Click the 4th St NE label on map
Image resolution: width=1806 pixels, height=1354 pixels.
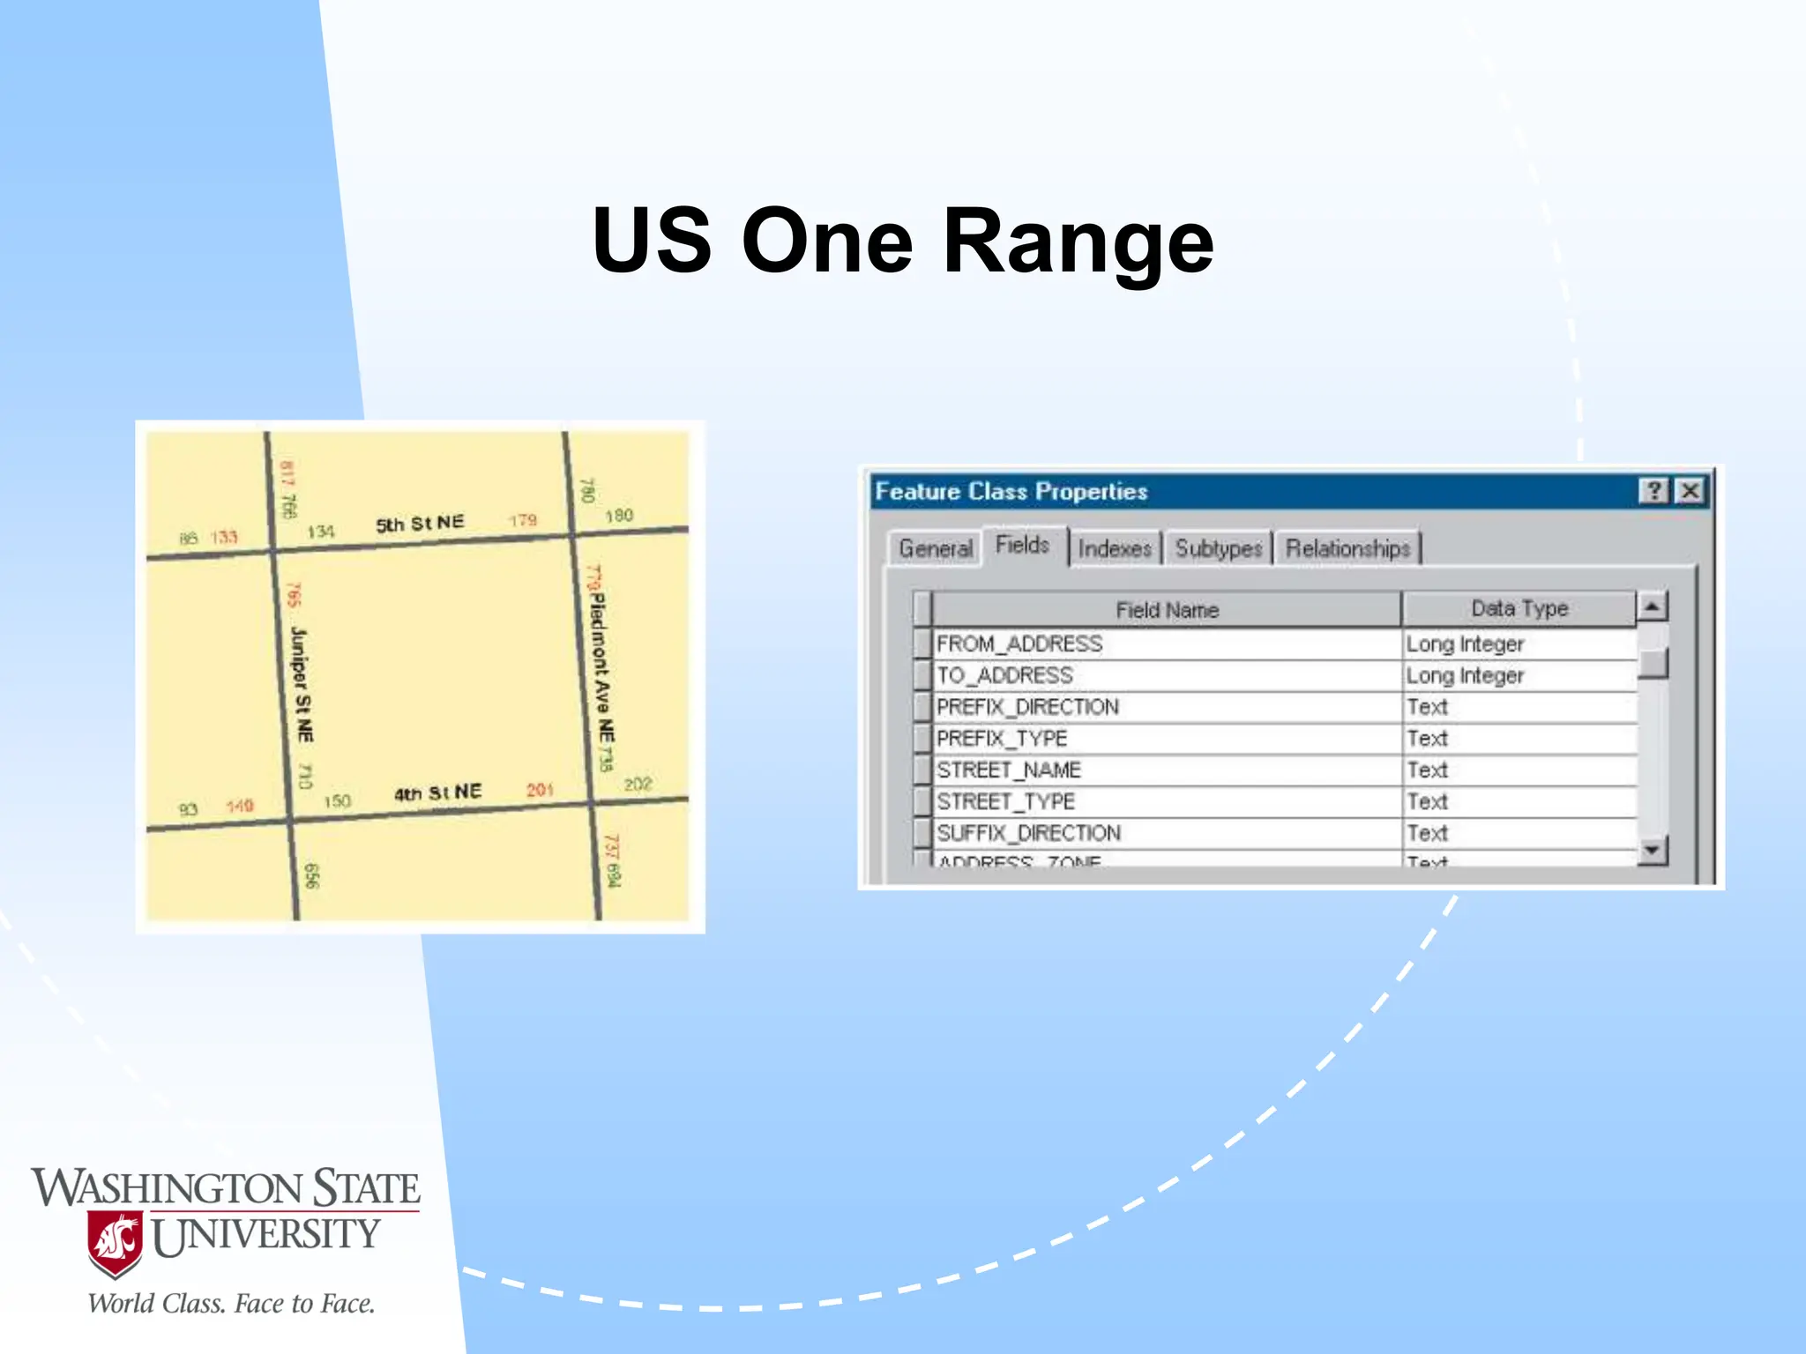437,792
